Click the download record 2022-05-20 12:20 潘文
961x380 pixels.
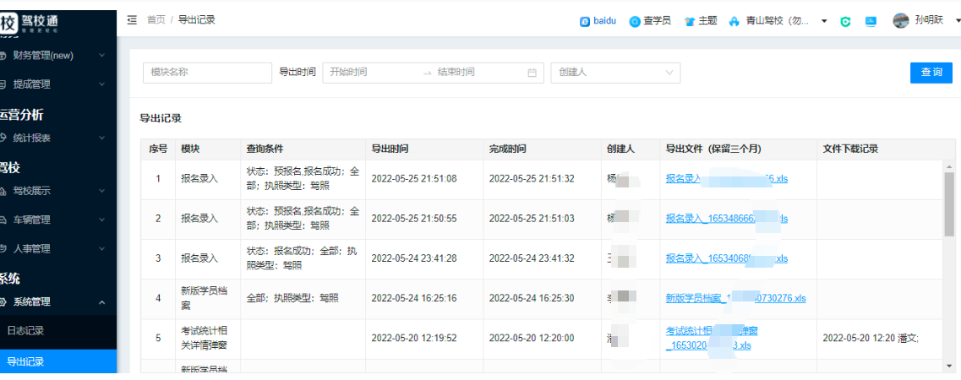[x=871, y=339]
